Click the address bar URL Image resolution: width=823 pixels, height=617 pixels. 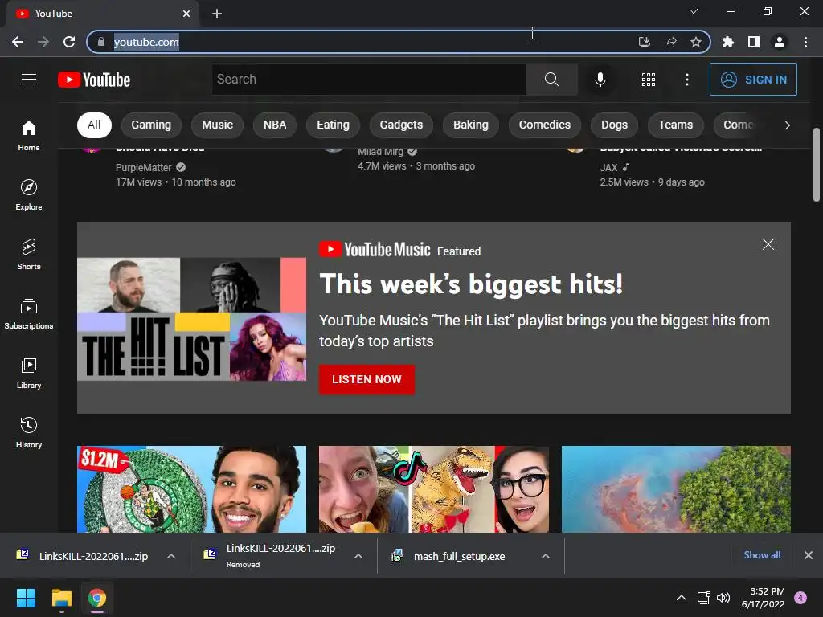pyautogui.click(x=146, y=42)
